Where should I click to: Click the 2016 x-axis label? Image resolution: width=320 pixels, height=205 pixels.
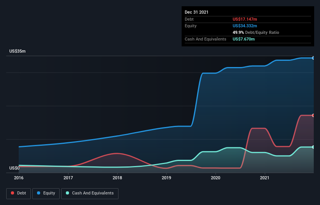coord(19,178)
